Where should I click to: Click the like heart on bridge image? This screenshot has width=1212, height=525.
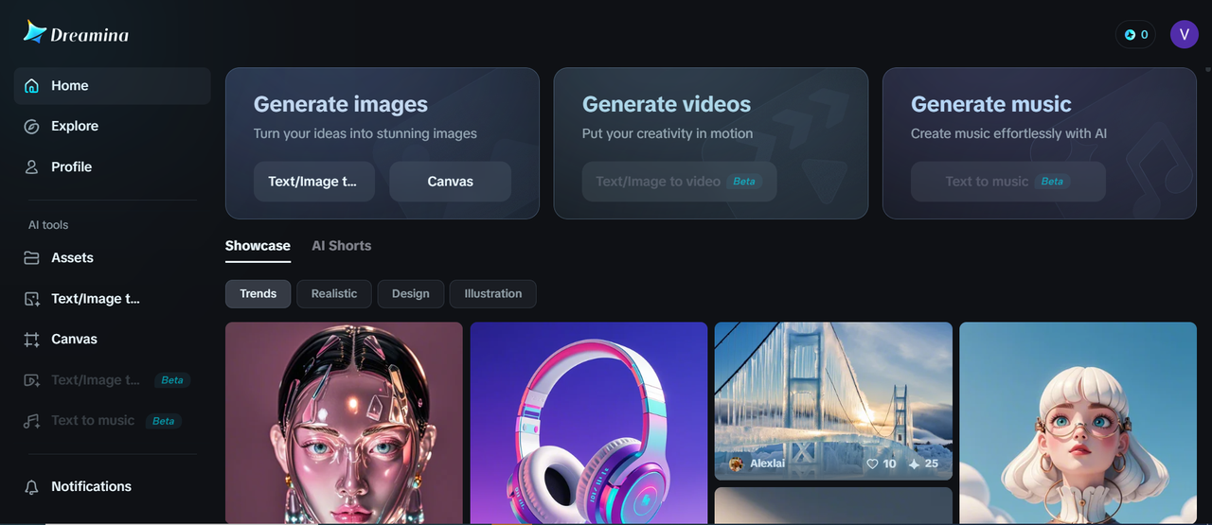(872, 464)
